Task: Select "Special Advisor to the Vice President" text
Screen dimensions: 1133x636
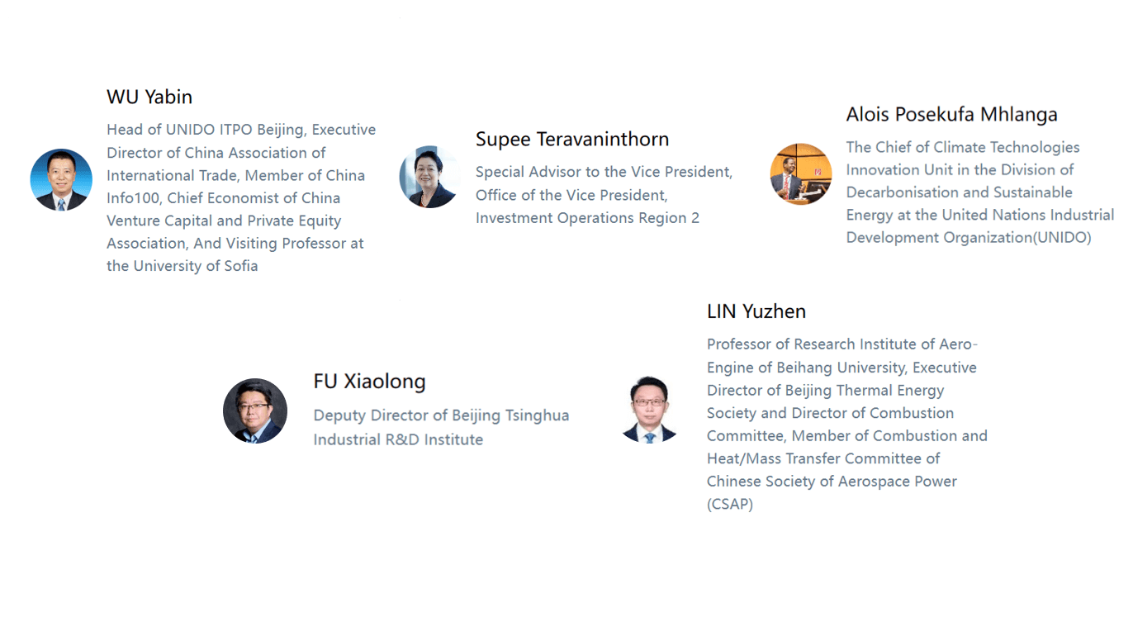Action: [604, 172]
